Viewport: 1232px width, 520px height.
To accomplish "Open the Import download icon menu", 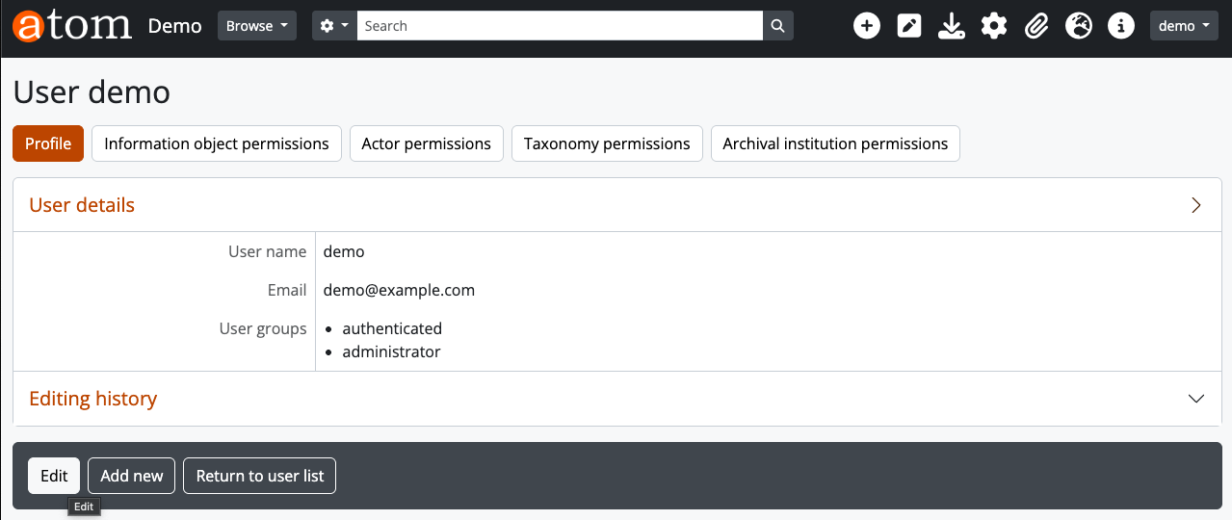I will [x=952, y=26].
